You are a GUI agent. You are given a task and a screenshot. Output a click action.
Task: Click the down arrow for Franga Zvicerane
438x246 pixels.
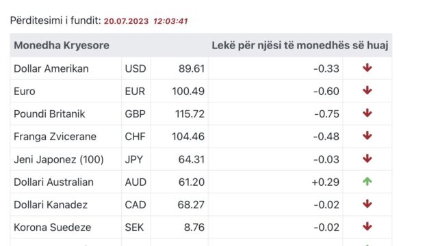[367, 135]
